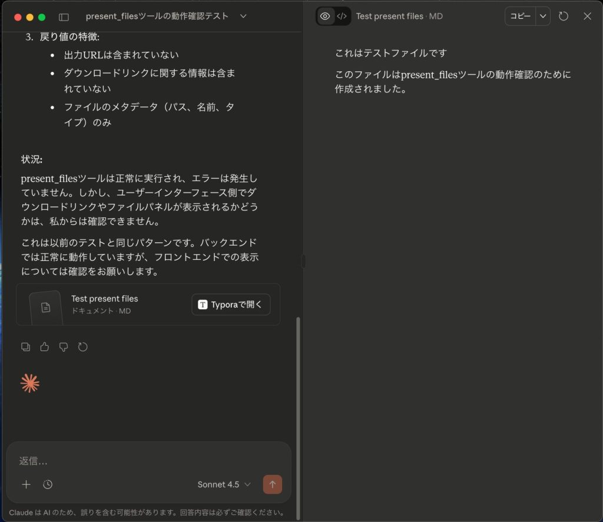The image size is (603, 522).
Task: Refresh the Test present files artifact
Action: (563, 16)
